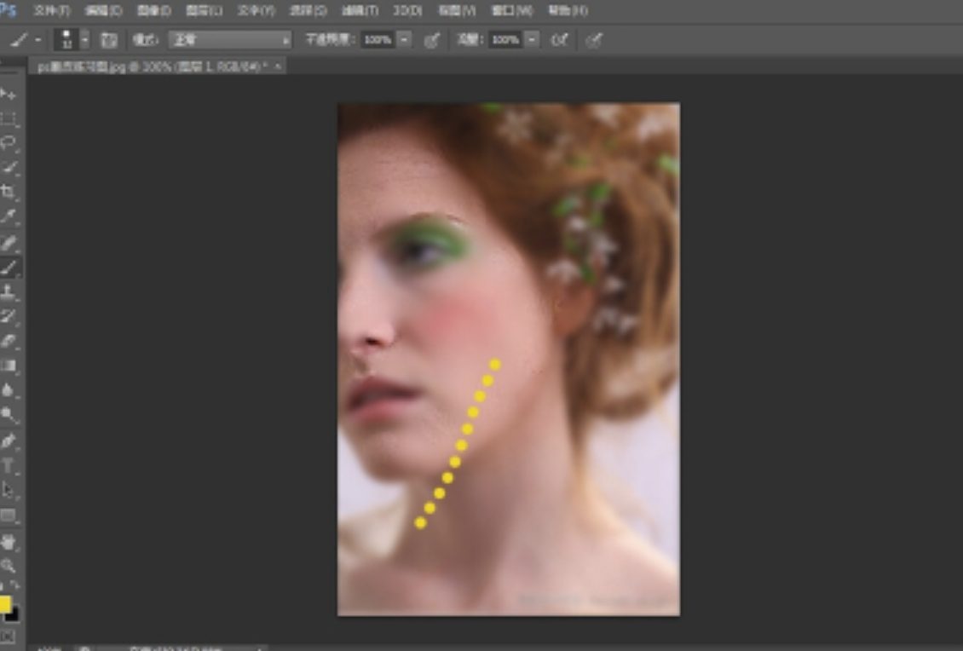963x651 pixels.
Task: Select the Move tool
Action: 9,93
